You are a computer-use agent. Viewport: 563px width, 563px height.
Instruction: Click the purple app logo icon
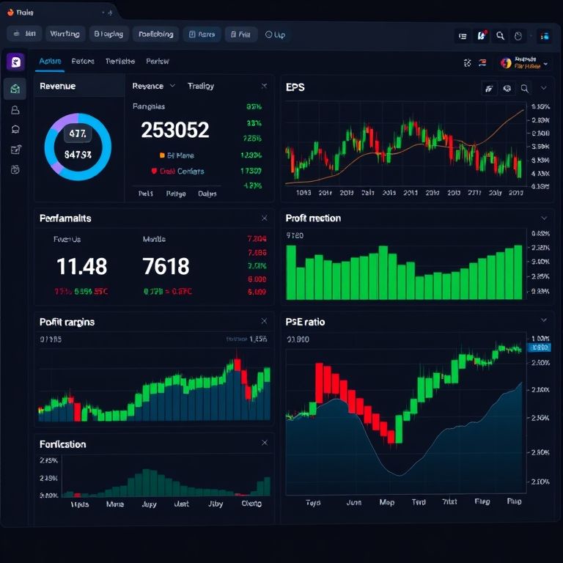click(x=15, y=62)
